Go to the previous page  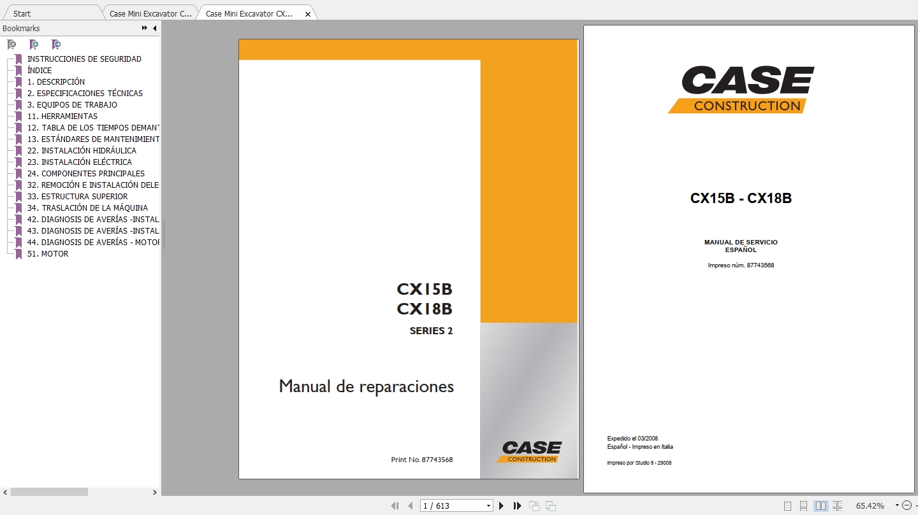pyautogui.click(x=410, y=506)
